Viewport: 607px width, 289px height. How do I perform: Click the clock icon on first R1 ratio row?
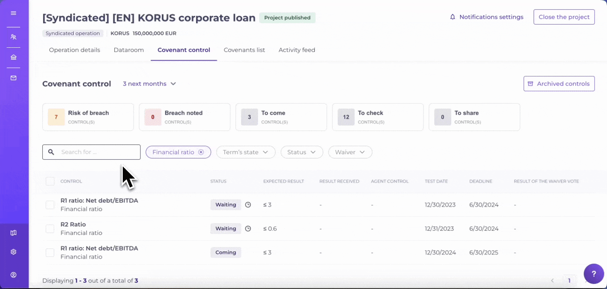(248, 205)
